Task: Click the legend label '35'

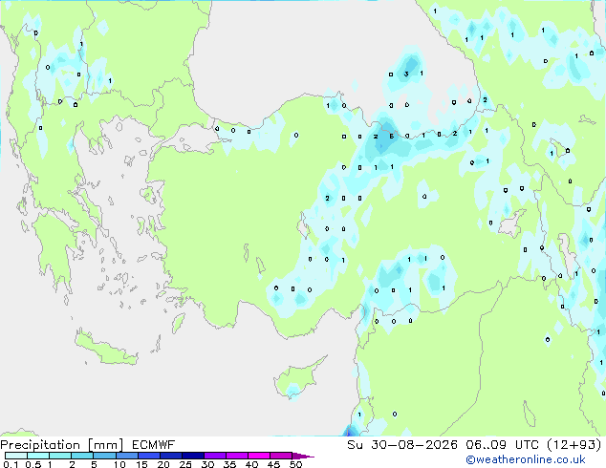Action: (229, 464)
